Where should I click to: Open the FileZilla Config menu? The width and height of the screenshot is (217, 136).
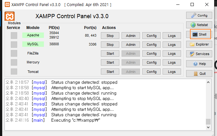point(151,54)
